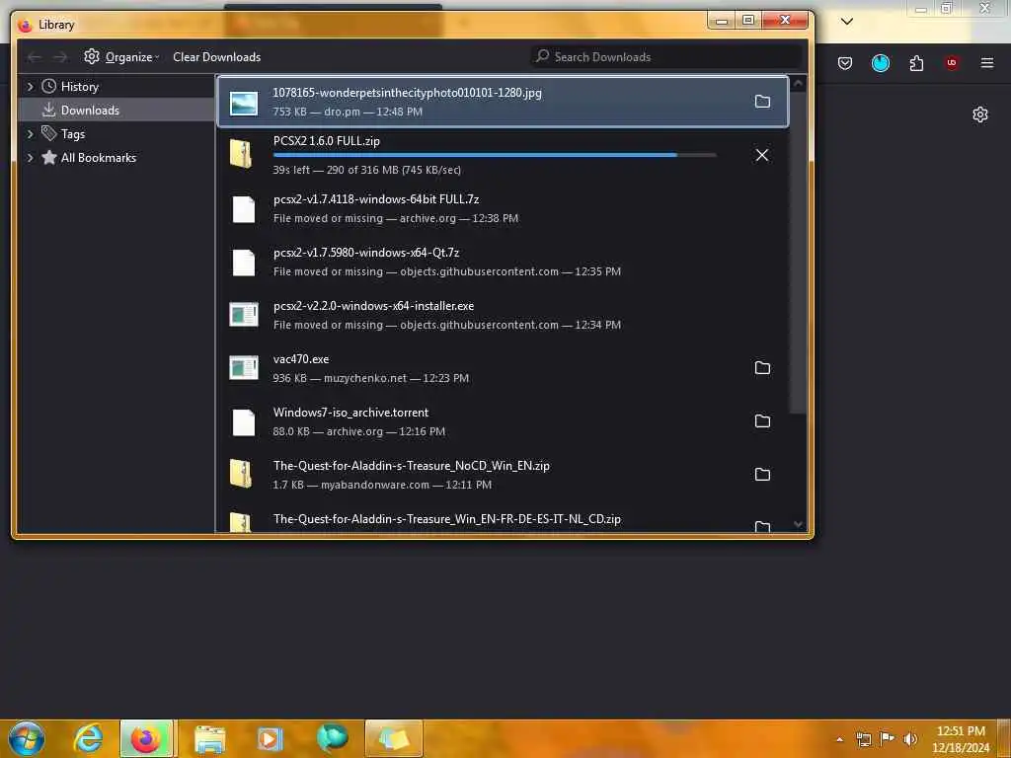Click the Aladdin NoCD zip file icon
Viewport: 1011px width, 758px height.
(241, 474)
